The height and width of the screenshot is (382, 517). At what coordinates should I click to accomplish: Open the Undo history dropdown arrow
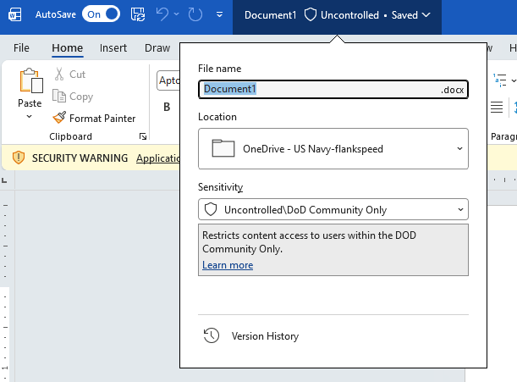click(176, 14)
